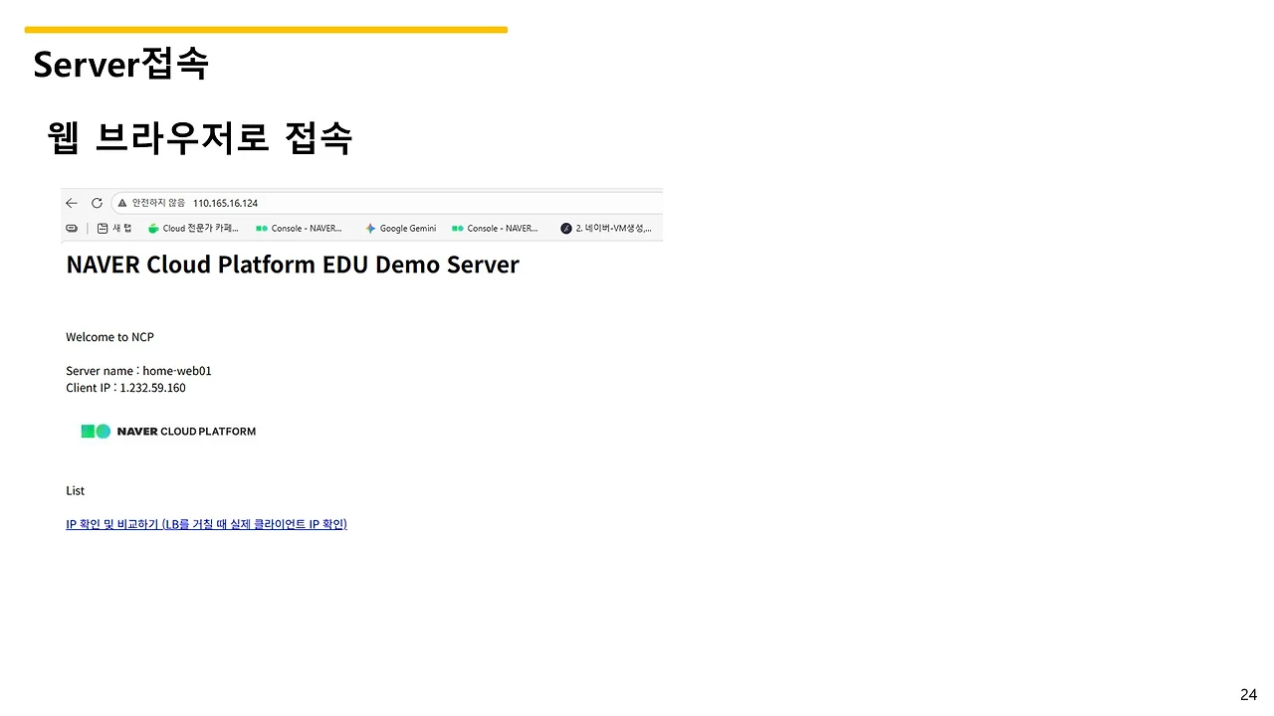Click the 'NAVER Cloud Platform EDU Demo Server' heading
1274x716 pixels.
click(x=293, y=265)
